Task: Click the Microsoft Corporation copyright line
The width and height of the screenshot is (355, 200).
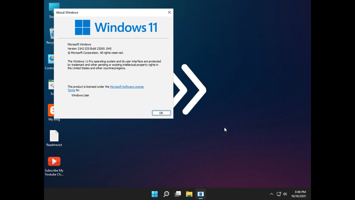Action: [95, 53]
